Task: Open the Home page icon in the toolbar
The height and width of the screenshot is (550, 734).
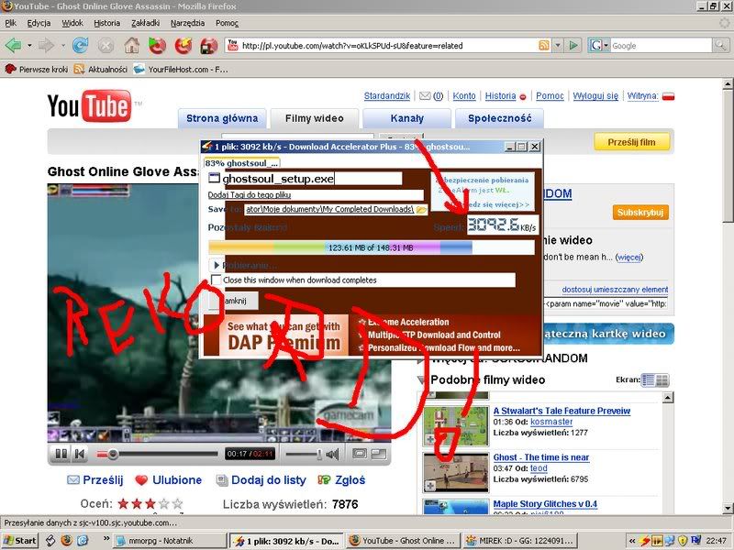Action: click(131, 45)
